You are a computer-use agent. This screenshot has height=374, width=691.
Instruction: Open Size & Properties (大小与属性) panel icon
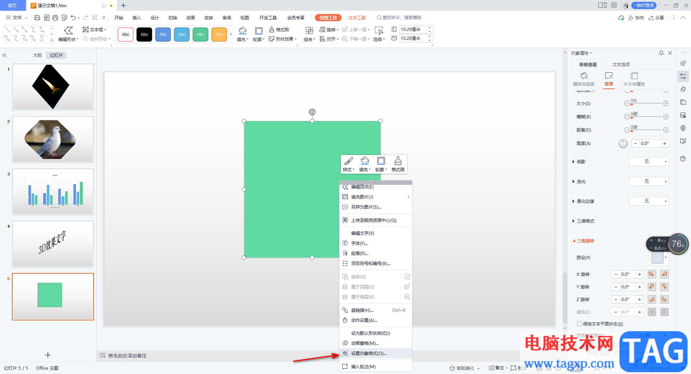pos(634,79)
